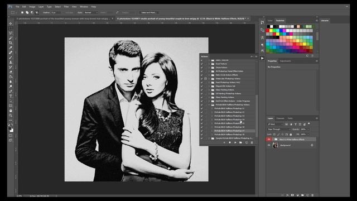Pick the yellow swatch beside red swatch
Screen dimensions: 357x201
pos(271,31)
